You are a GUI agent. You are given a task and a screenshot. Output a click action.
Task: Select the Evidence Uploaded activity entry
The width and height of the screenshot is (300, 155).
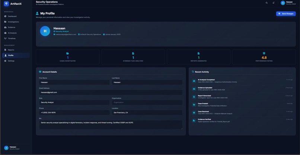242,89
